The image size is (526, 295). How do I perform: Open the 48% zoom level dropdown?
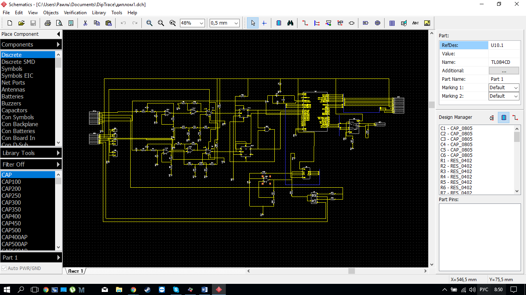click(x=202, y=23)
